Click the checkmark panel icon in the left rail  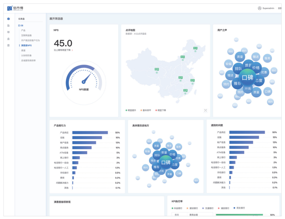[x=8, y=32]
